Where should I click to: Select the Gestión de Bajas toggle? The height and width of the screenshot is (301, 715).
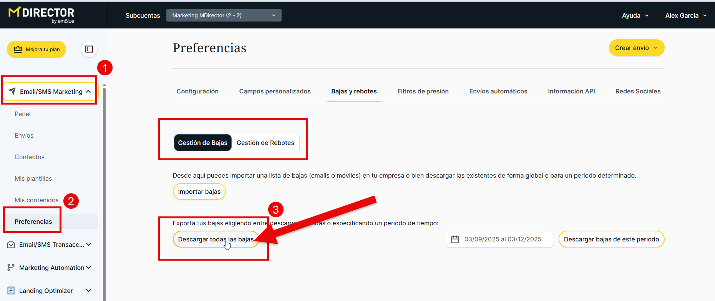[202, 143]
